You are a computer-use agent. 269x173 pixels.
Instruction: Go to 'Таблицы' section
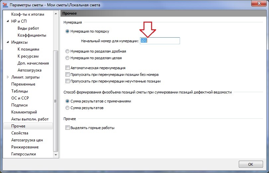point(20,91)
